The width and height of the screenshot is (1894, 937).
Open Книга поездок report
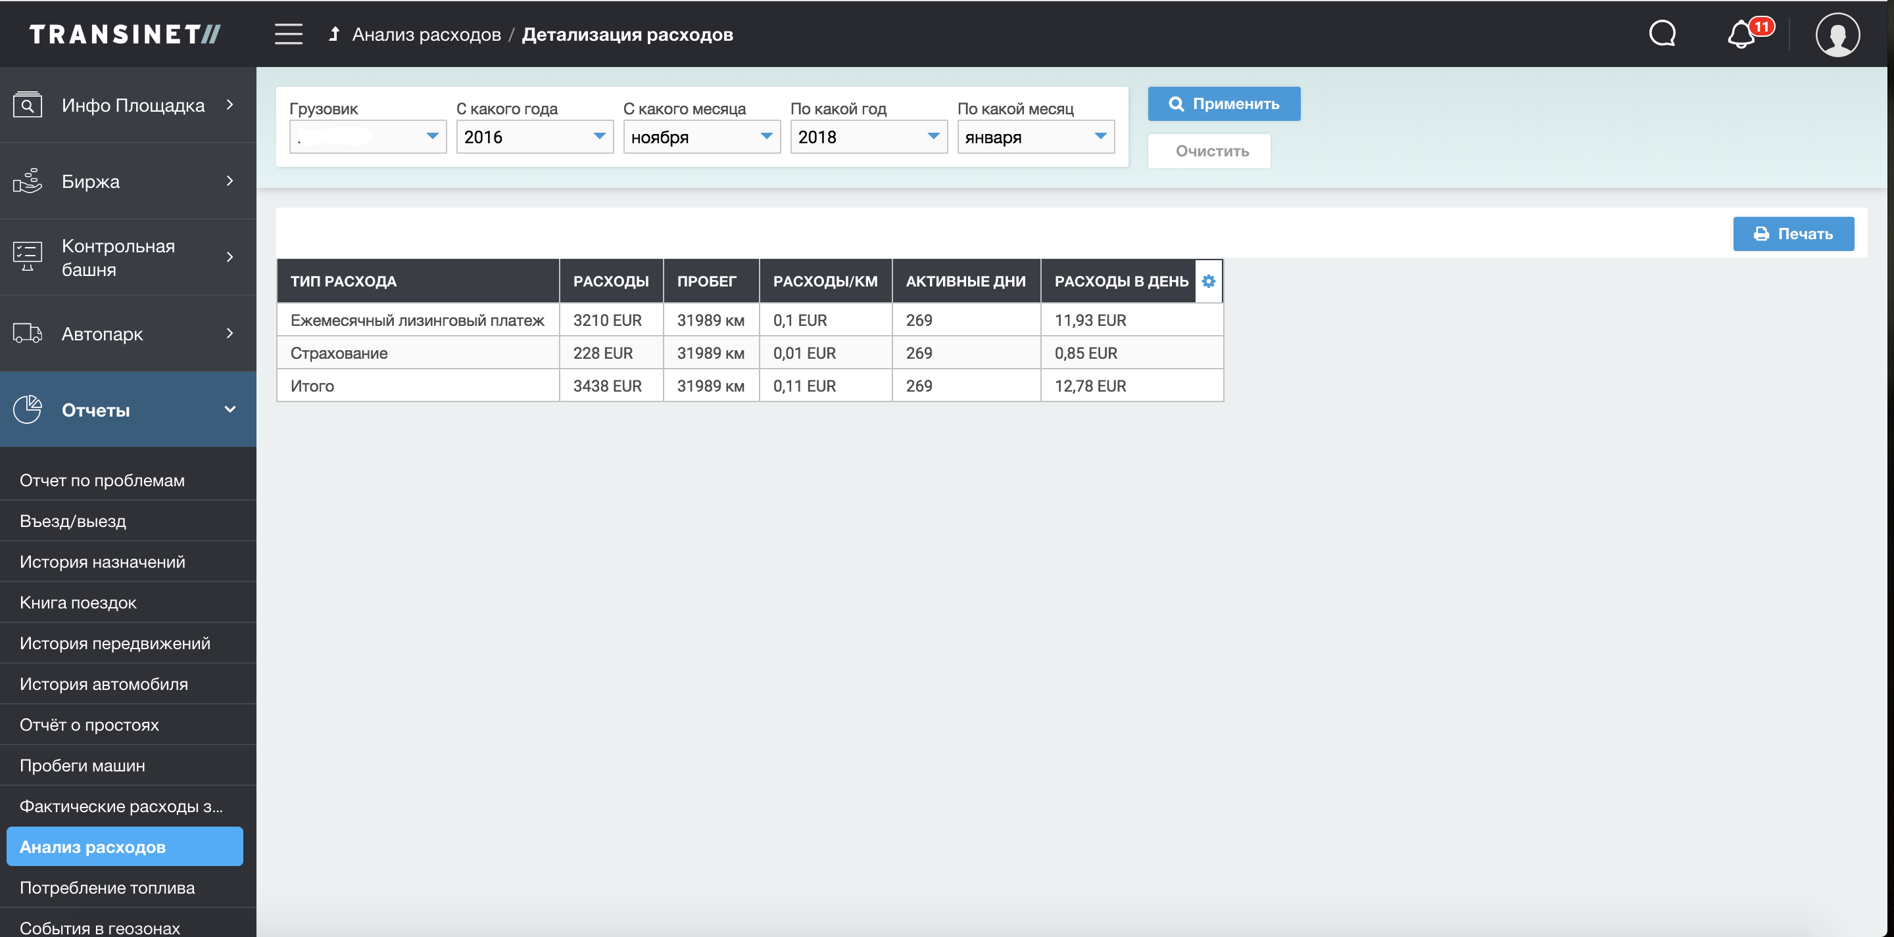(78, 602)
